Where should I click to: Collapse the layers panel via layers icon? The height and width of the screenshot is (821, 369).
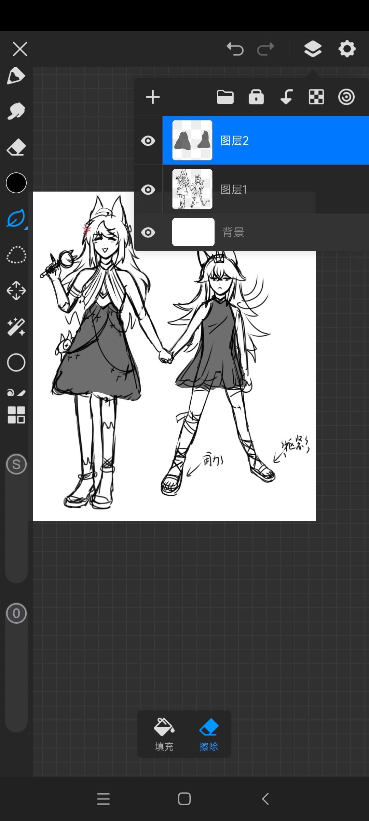[313, 49]
